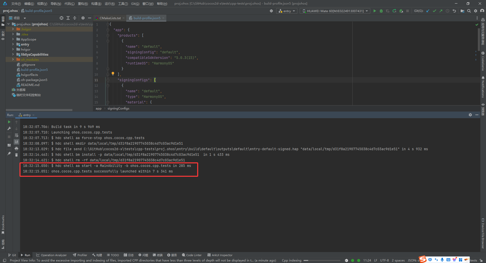Open the Profiler tool window button
Viewport: 486px width, 263px height.
[x=80, y=255]
